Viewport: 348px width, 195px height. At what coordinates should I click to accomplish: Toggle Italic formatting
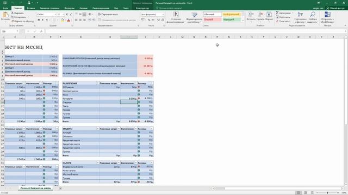click(x=42, y=20)
